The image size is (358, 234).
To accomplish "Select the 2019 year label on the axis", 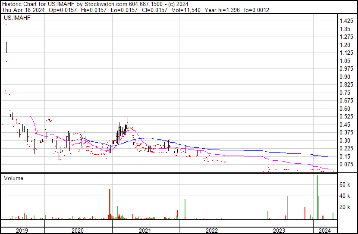I will [x=22, y=231].
